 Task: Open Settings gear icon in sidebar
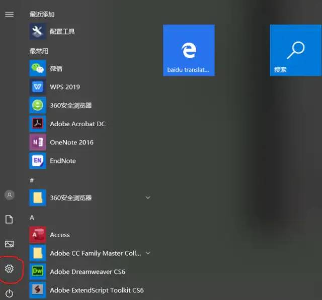[9, 269]
